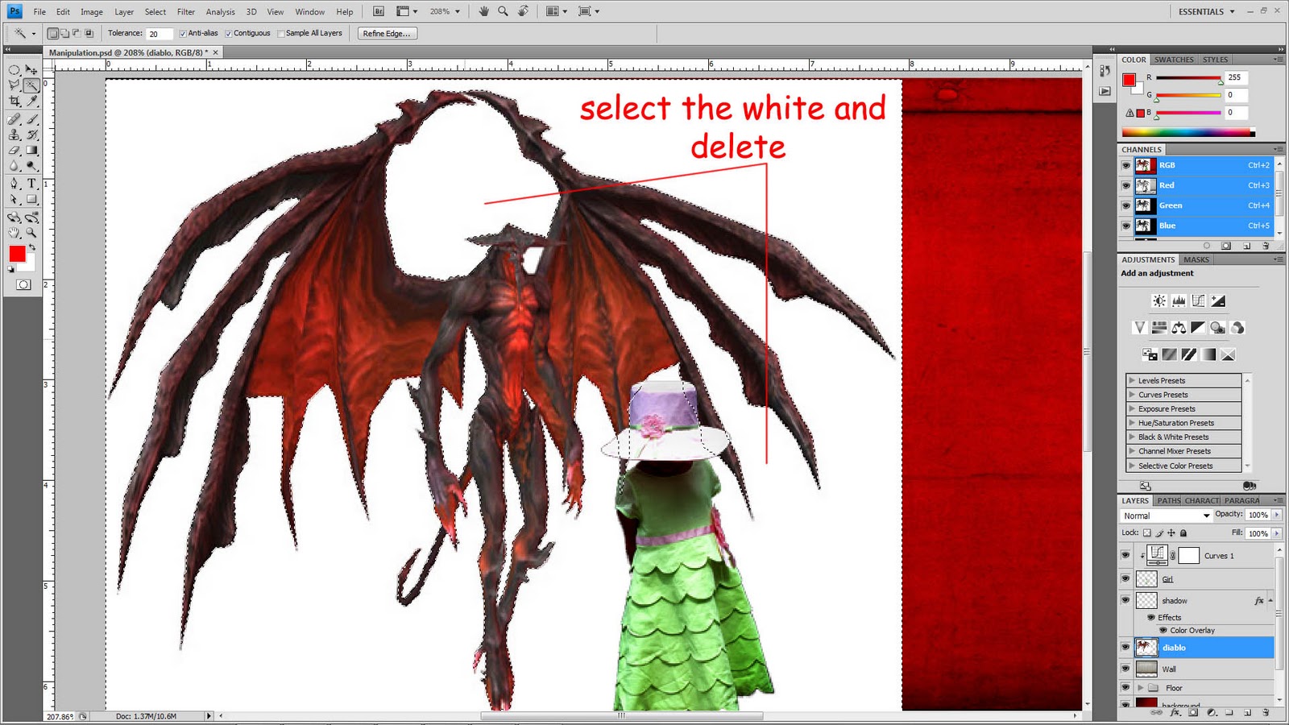1289x725 pixels.
Task: Open the Image menu
Action: (92, 12)
